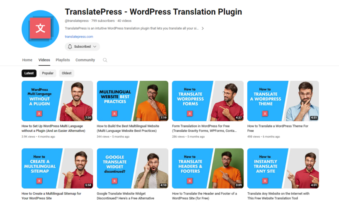This screenshot has height=202, width=339.
Task: Open the translatepress.com link
Action: point(79,37)
